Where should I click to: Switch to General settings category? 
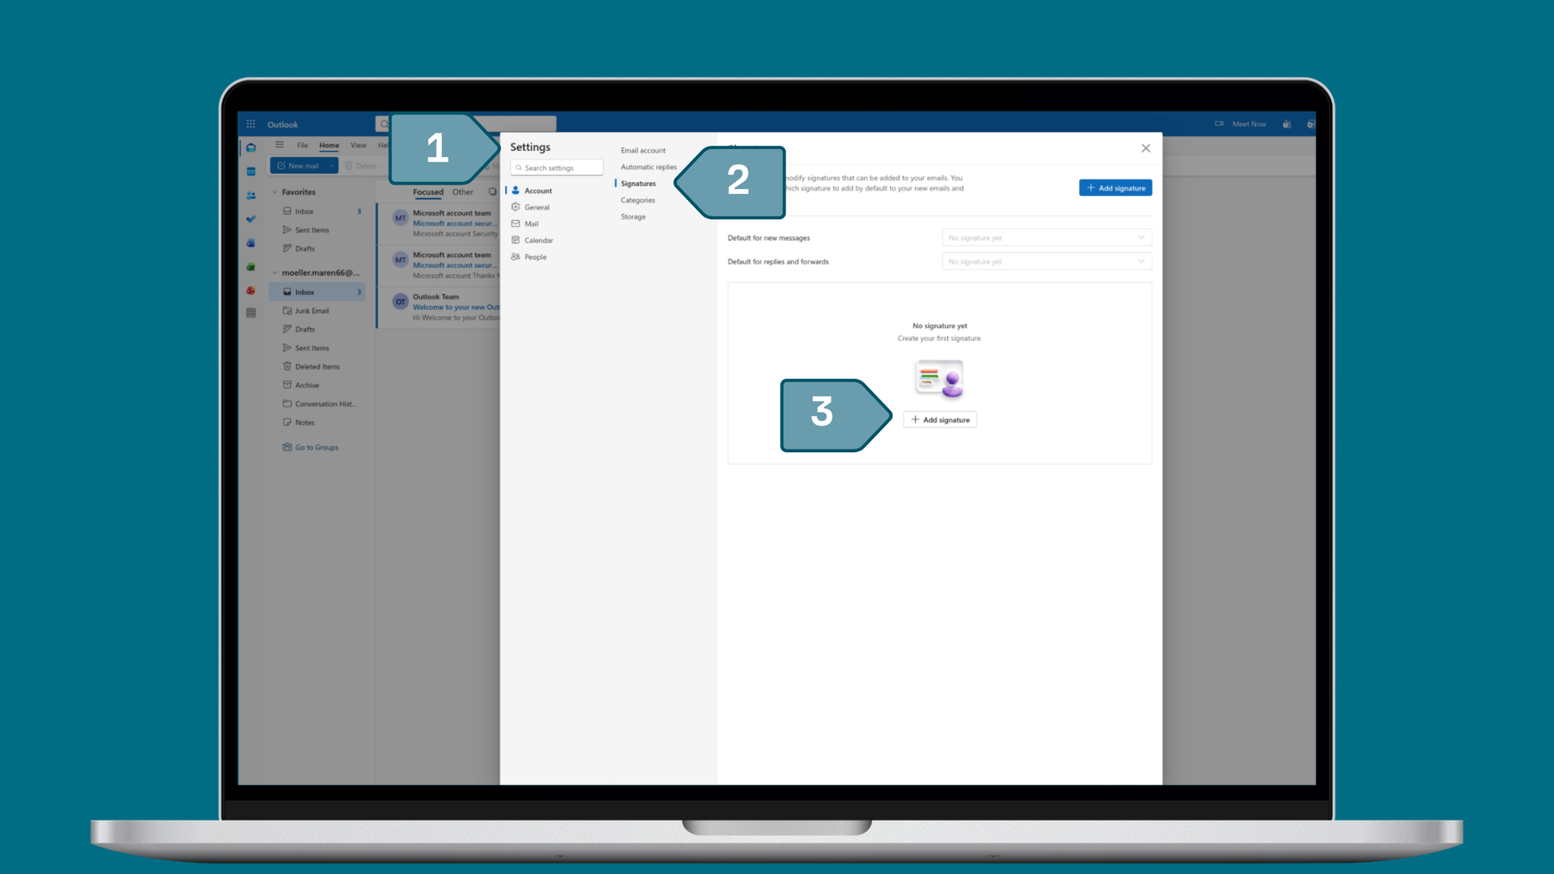537,207
